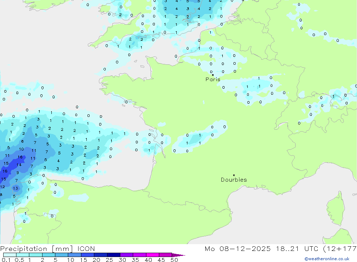The height and width of the screenshot is (262, 357).
Task: Click the precipitation value '12' on the map
Action: point(2,187)
